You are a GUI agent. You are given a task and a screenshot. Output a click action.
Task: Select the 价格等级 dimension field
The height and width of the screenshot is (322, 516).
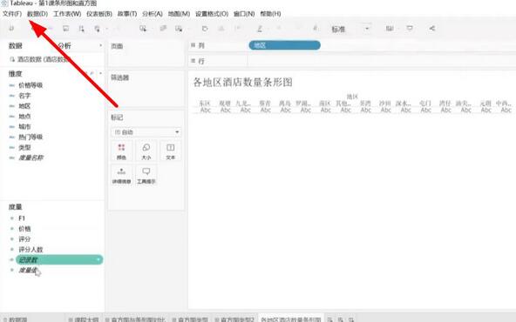tap(31, 85)
